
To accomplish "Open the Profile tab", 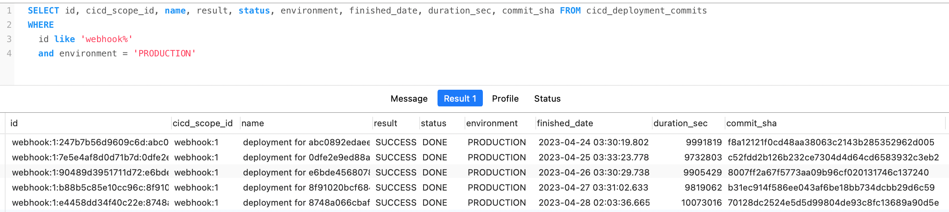I will click(505, 98).
